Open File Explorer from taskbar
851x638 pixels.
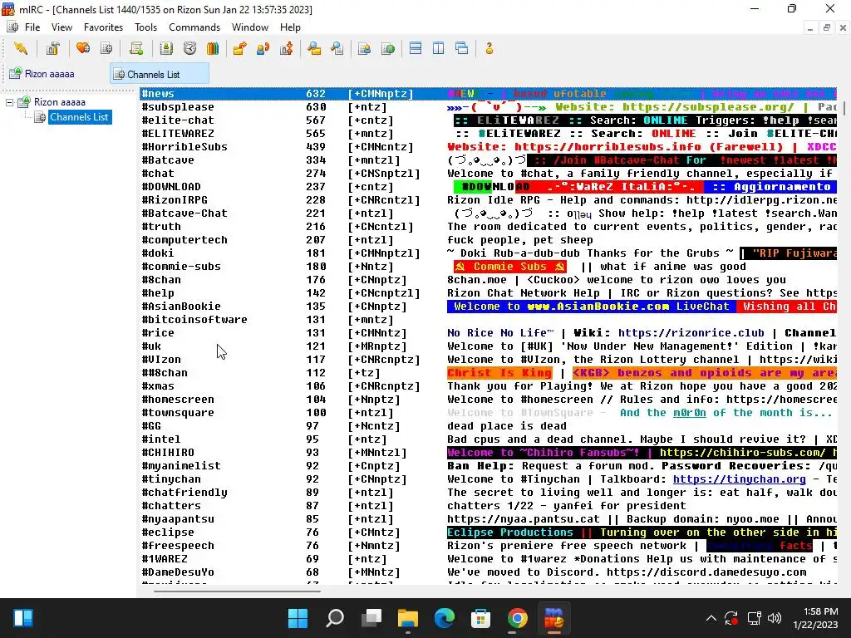point(407,618)
